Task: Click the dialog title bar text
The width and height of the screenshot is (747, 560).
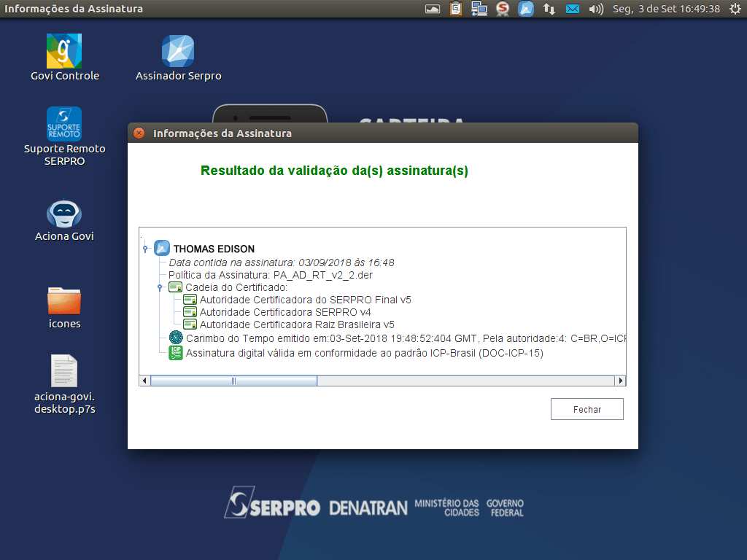Action: click(222, 133)
